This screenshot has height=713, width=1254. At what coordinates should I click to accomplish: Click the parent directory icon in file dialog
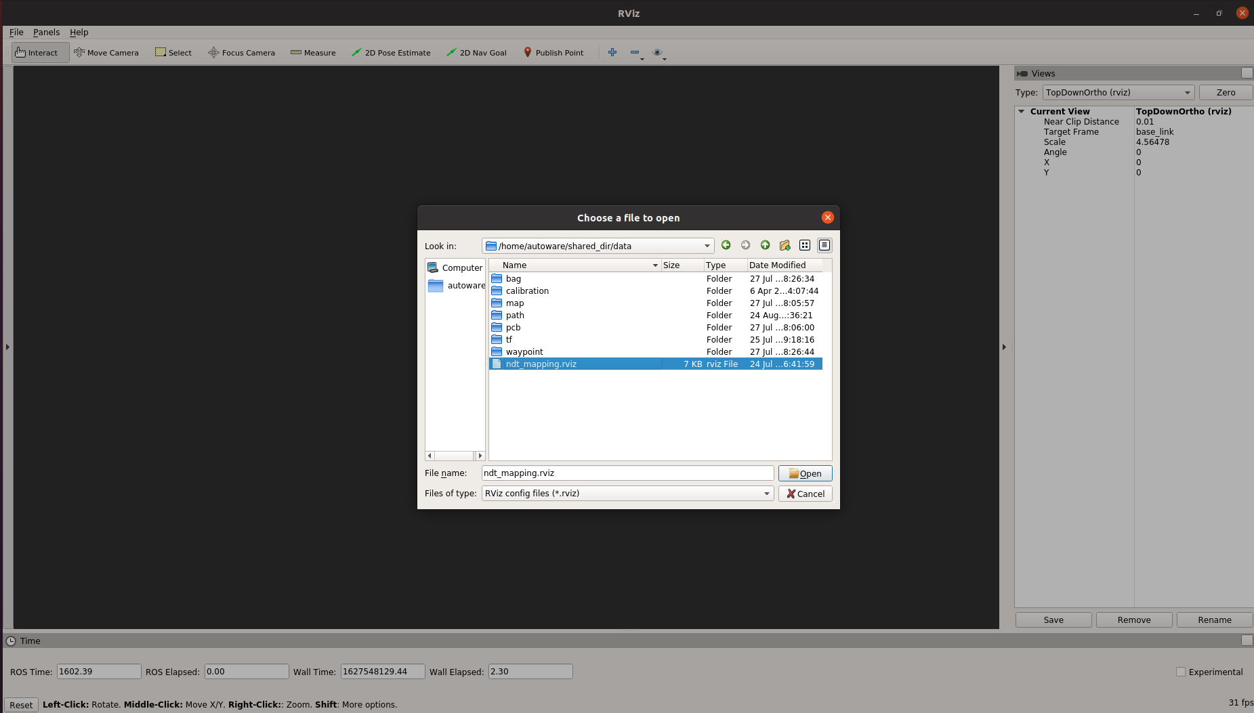tap(765, 245)
